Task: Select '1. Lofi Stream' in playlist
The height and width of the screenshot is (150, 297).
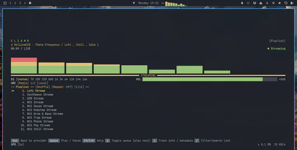Action: point(33,91)
